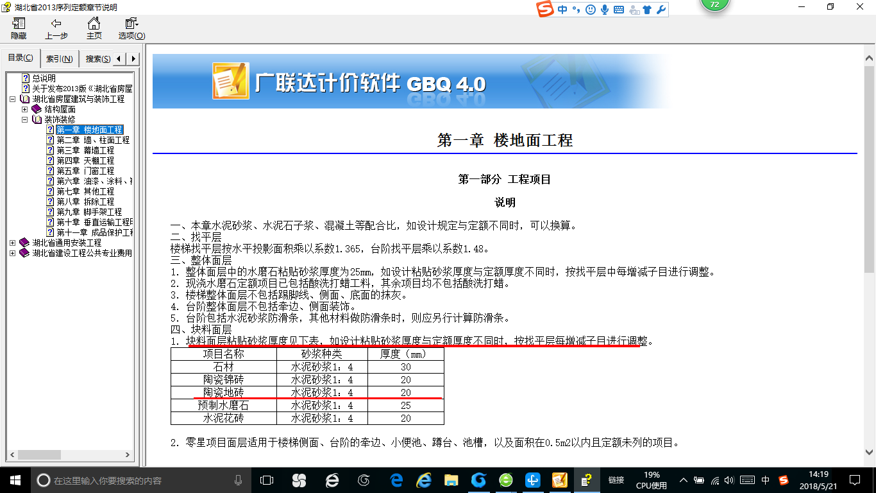Expand the 结构屋面 tree node
The height and width of the screenshot is (493, 876).
[x=24, y=109]
